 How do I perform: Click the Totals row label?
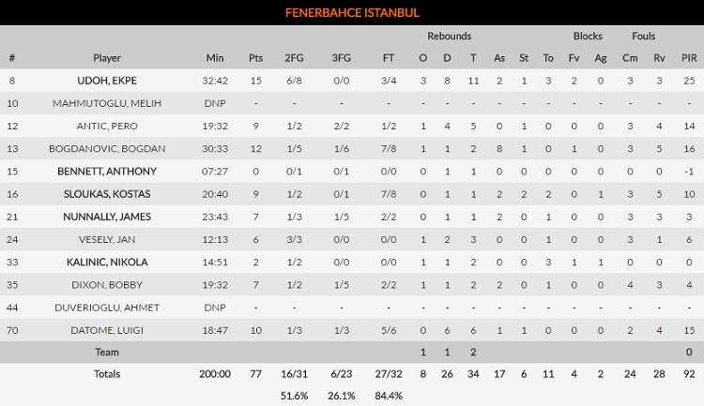tap(107, 374)
